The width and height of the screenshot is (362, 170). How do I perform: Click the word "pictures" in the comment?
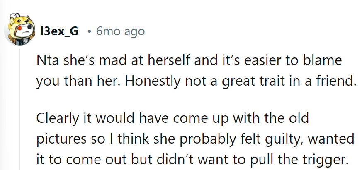tap(61, 139)
